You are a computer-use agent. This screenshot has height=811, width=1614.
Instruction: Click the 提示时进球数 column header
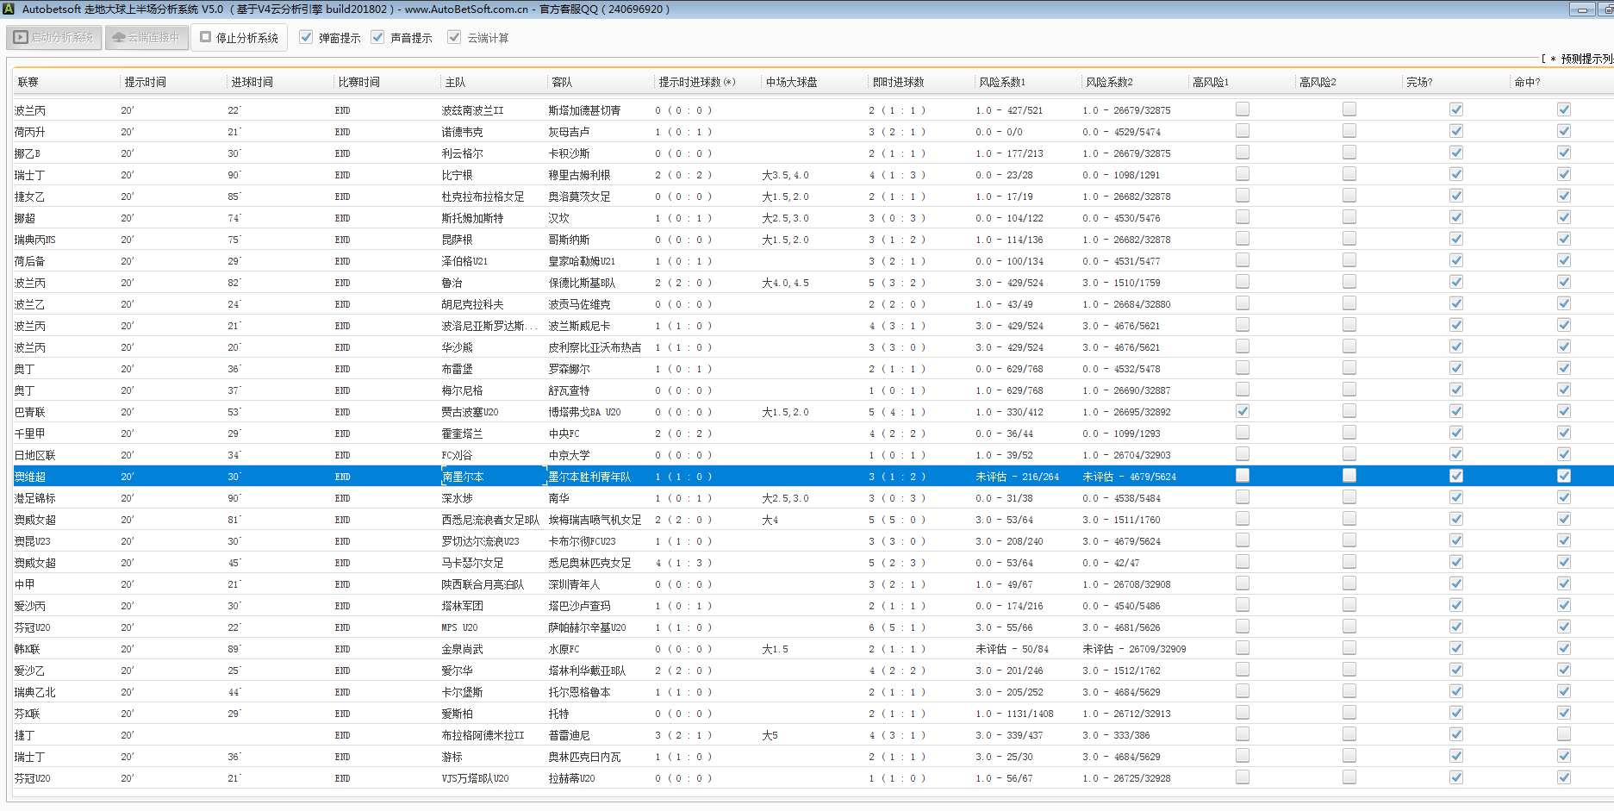[696, 83]
